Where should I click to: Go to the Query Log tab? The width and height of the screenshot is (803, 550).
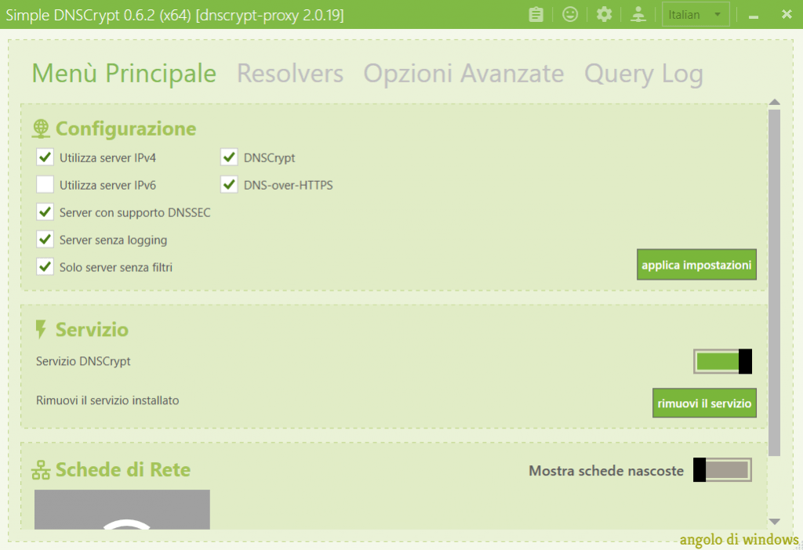[643, 74]
